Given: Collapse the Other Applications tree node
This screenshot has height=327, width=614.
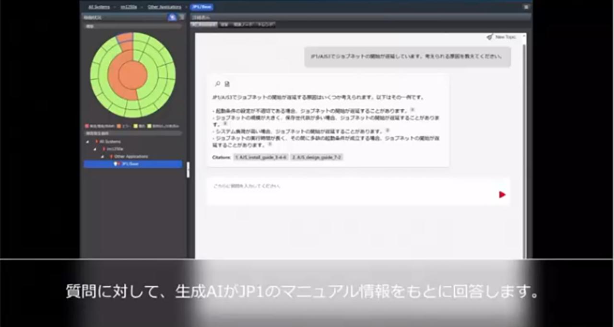Looking at the screenshot, I should [x=102, y=157].
